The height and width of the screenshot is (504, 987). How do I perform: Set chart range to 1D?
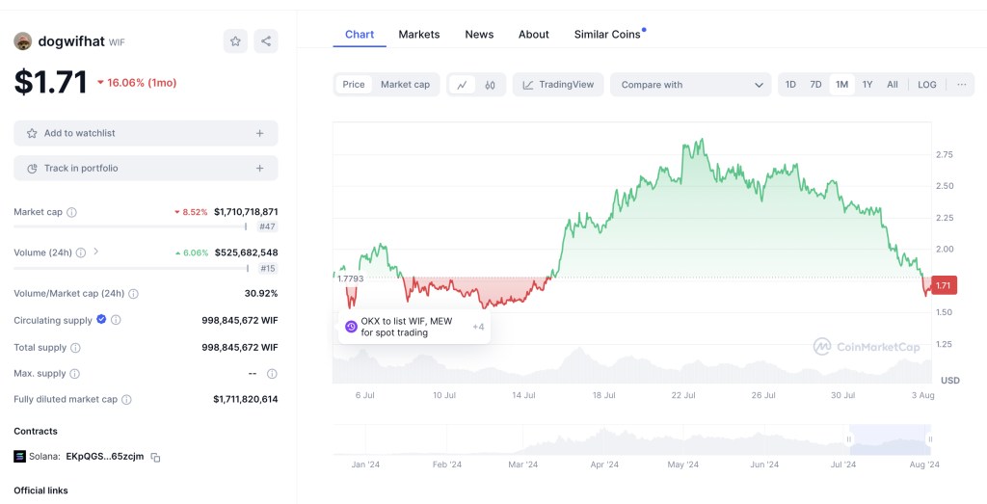tap(790, 85)
